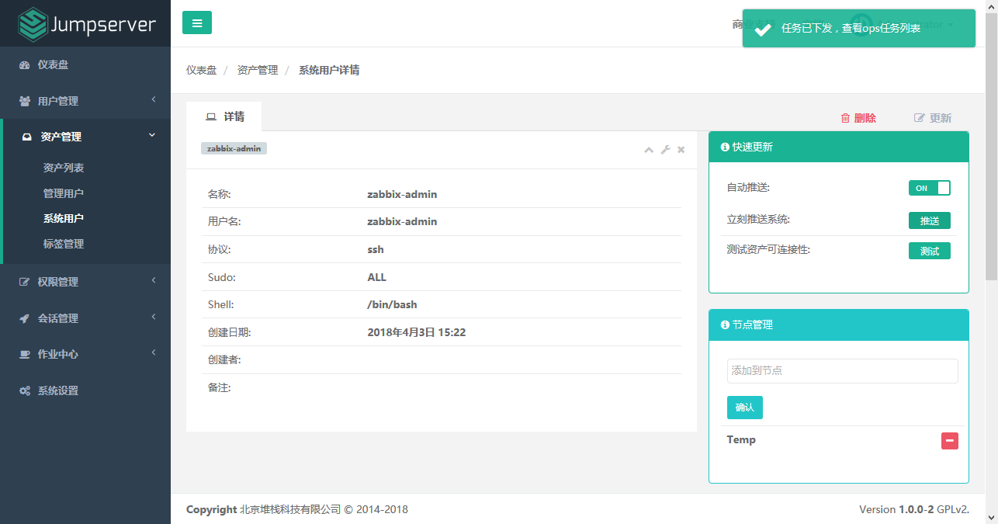Close the zabbix-admin panel with X icon
The width and height of the screenshot is (998, 524).
point(681,150)
